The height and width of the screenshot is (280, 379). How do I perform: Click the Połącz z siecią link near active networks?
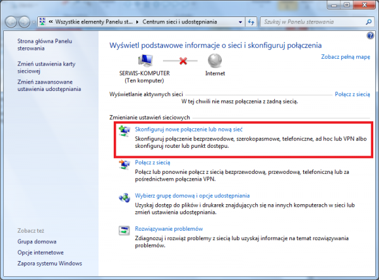[x=352, y=94]
